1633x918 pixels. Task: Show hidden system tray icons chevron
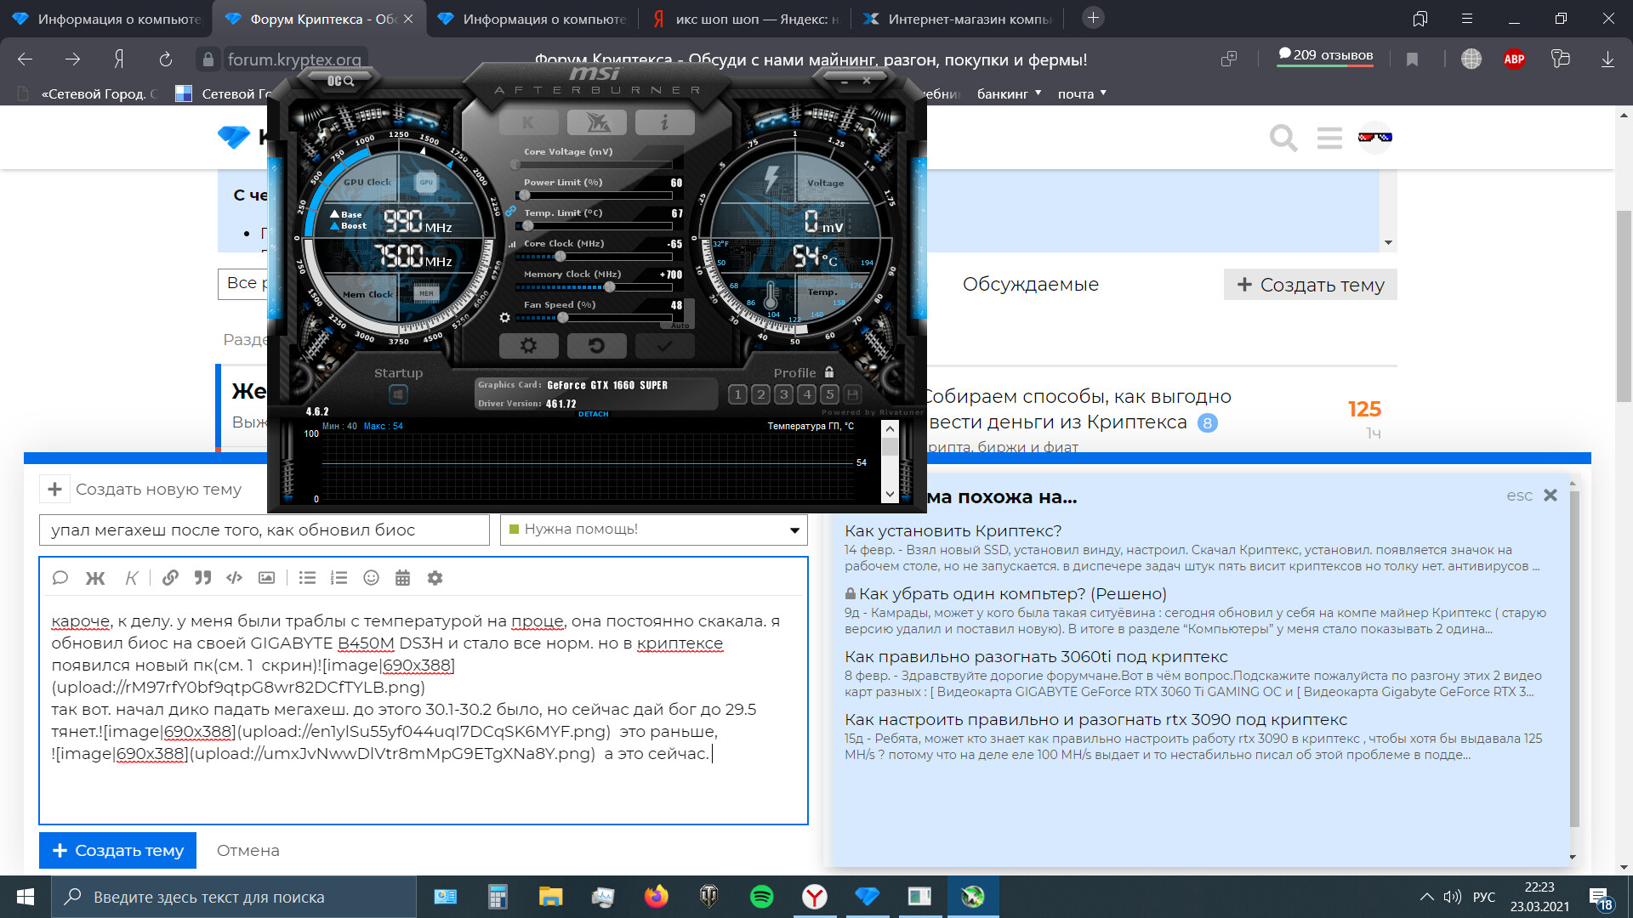1426,897
